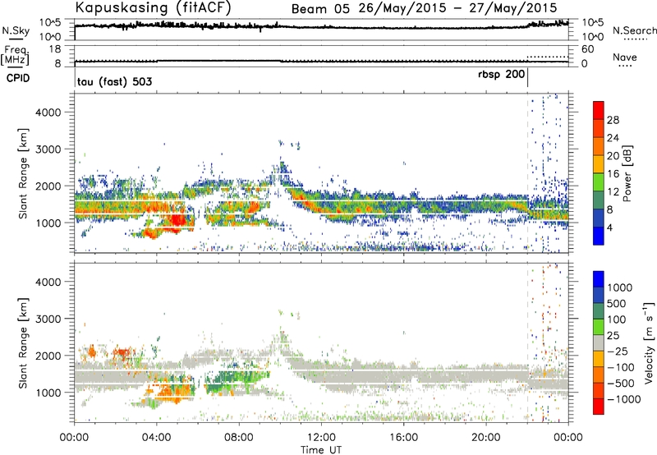The image size is (657, 455).
Task: Click the Beam 05 date range header
Action: click(424, 8)
